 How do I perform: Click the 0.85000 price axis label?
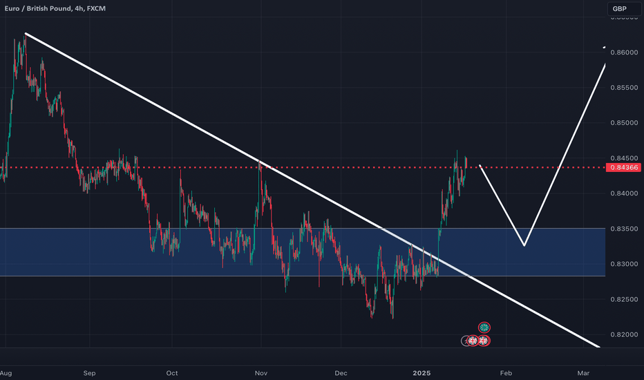pyautogui.click(x=624, y=123)
